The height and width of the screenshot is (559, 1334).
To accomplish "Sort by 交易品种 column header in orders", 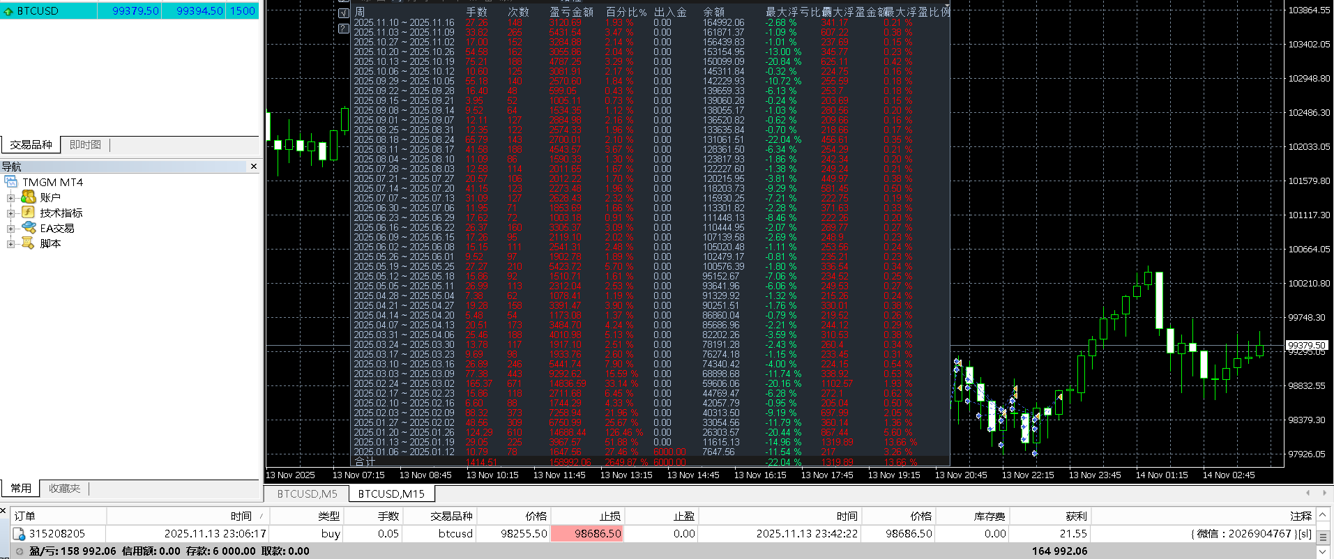I will [439, 516].
